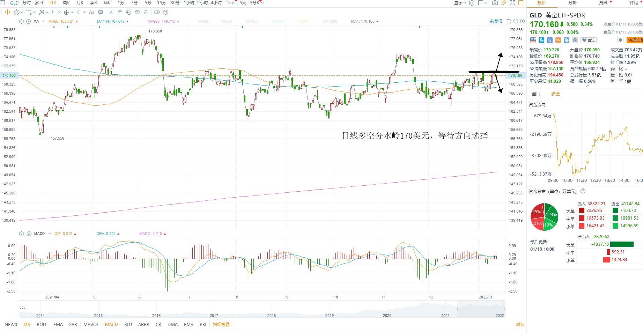Click the linked-circles overlay icon

click(x=157, y=12)
